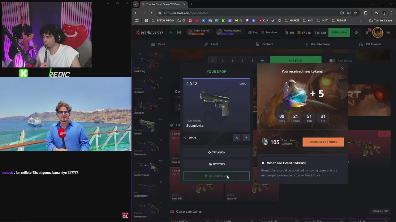
Task: Open Hellcase hamburger menu
Action: (x=388, y=32)
